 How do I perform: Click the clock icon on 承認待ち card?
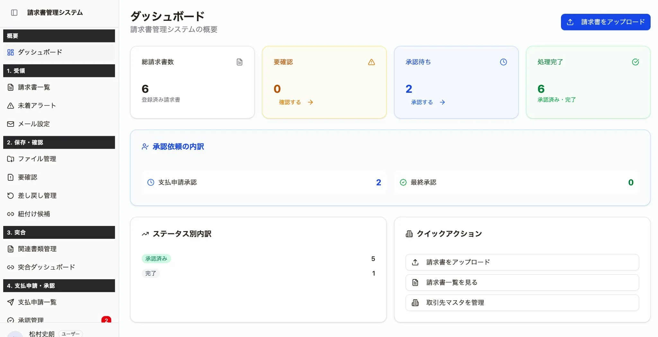coord(503,62)
